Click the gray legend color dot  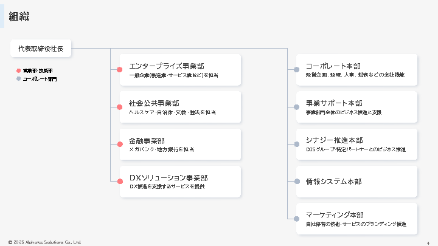[x=18, y=79]
